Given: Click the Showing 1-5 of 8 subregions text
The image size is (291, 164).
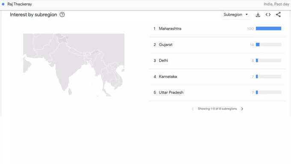Looking at the screenshot, I should (x=217, y=109).
